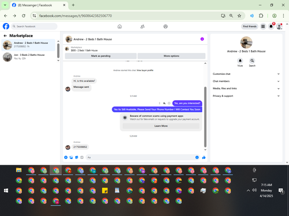This screenshot has width=289, height=216.
Task: Click the 'Hi, is this available?' message
Action: (84, 81)
